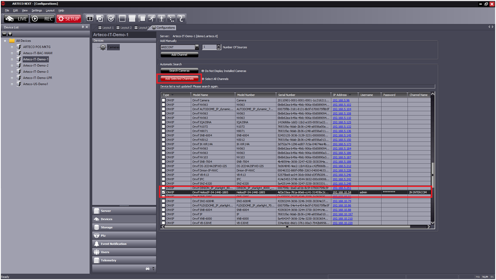
Task: Click the checkmark toolbar icon
Action: [x=111, y=18]
